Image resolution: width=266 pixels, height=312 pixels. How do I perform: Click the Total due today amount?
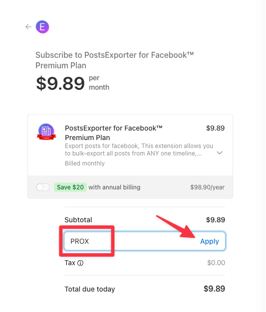(215, 289)
